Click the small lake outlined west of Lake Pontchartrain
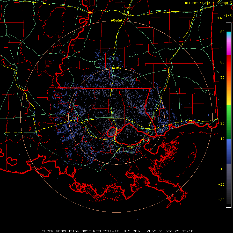Image resolution: width=233 pixels, height=233 pixels. coord(112,132)
